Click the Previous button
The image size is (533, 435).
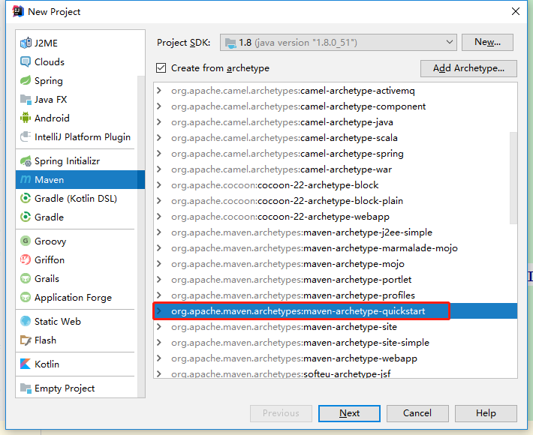click(x=281, y=413)
